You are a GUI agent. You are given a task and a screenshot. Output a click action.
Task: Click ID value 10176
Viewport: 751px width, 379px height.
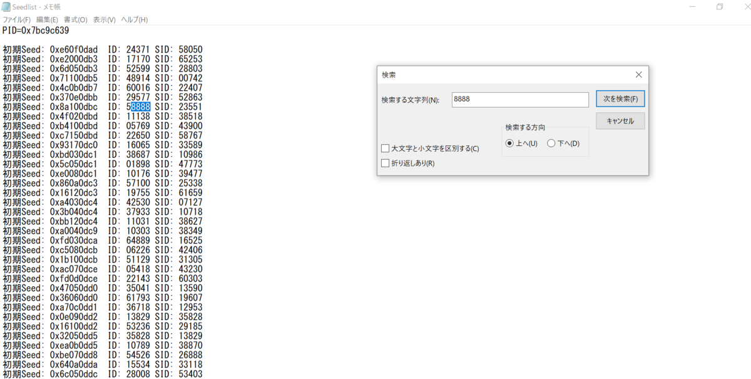(x=138, y=174)
